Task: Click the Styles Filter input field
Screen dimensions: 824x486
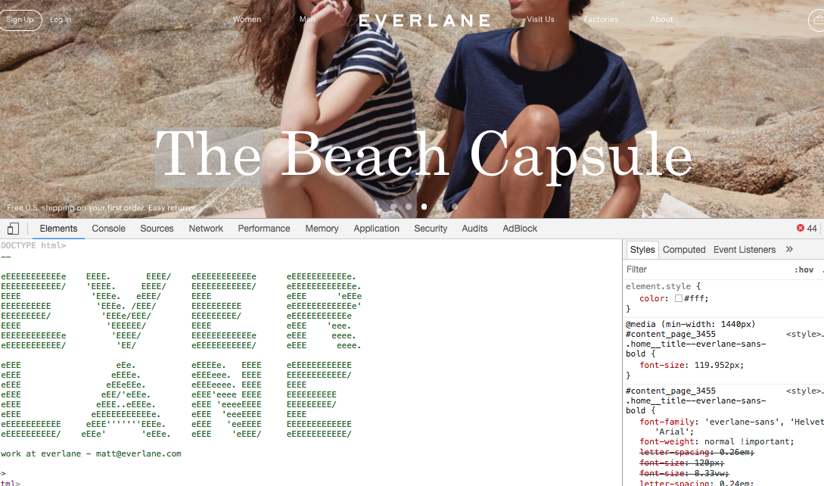Action: (x=666, y=269)
